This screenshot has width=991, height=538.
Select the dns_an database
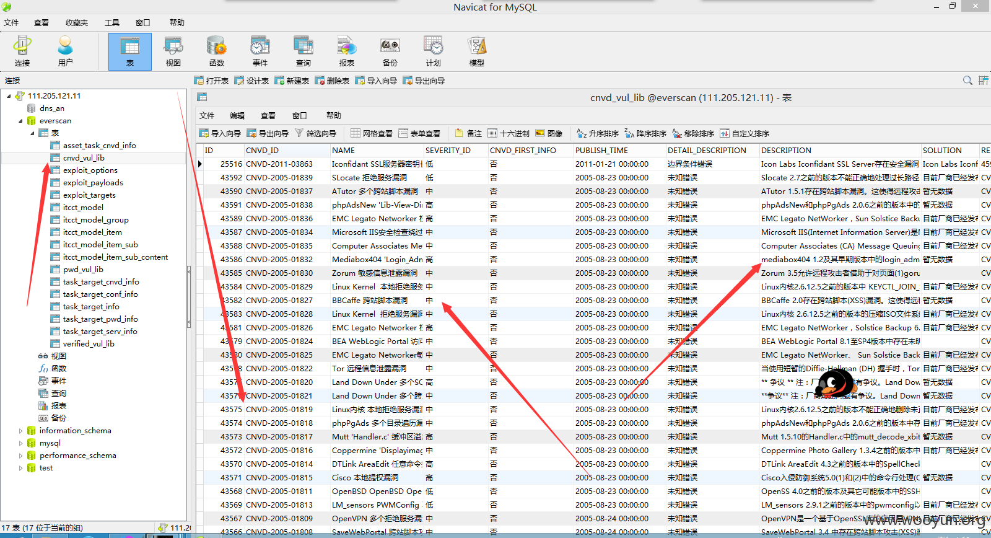pos(52,108)
